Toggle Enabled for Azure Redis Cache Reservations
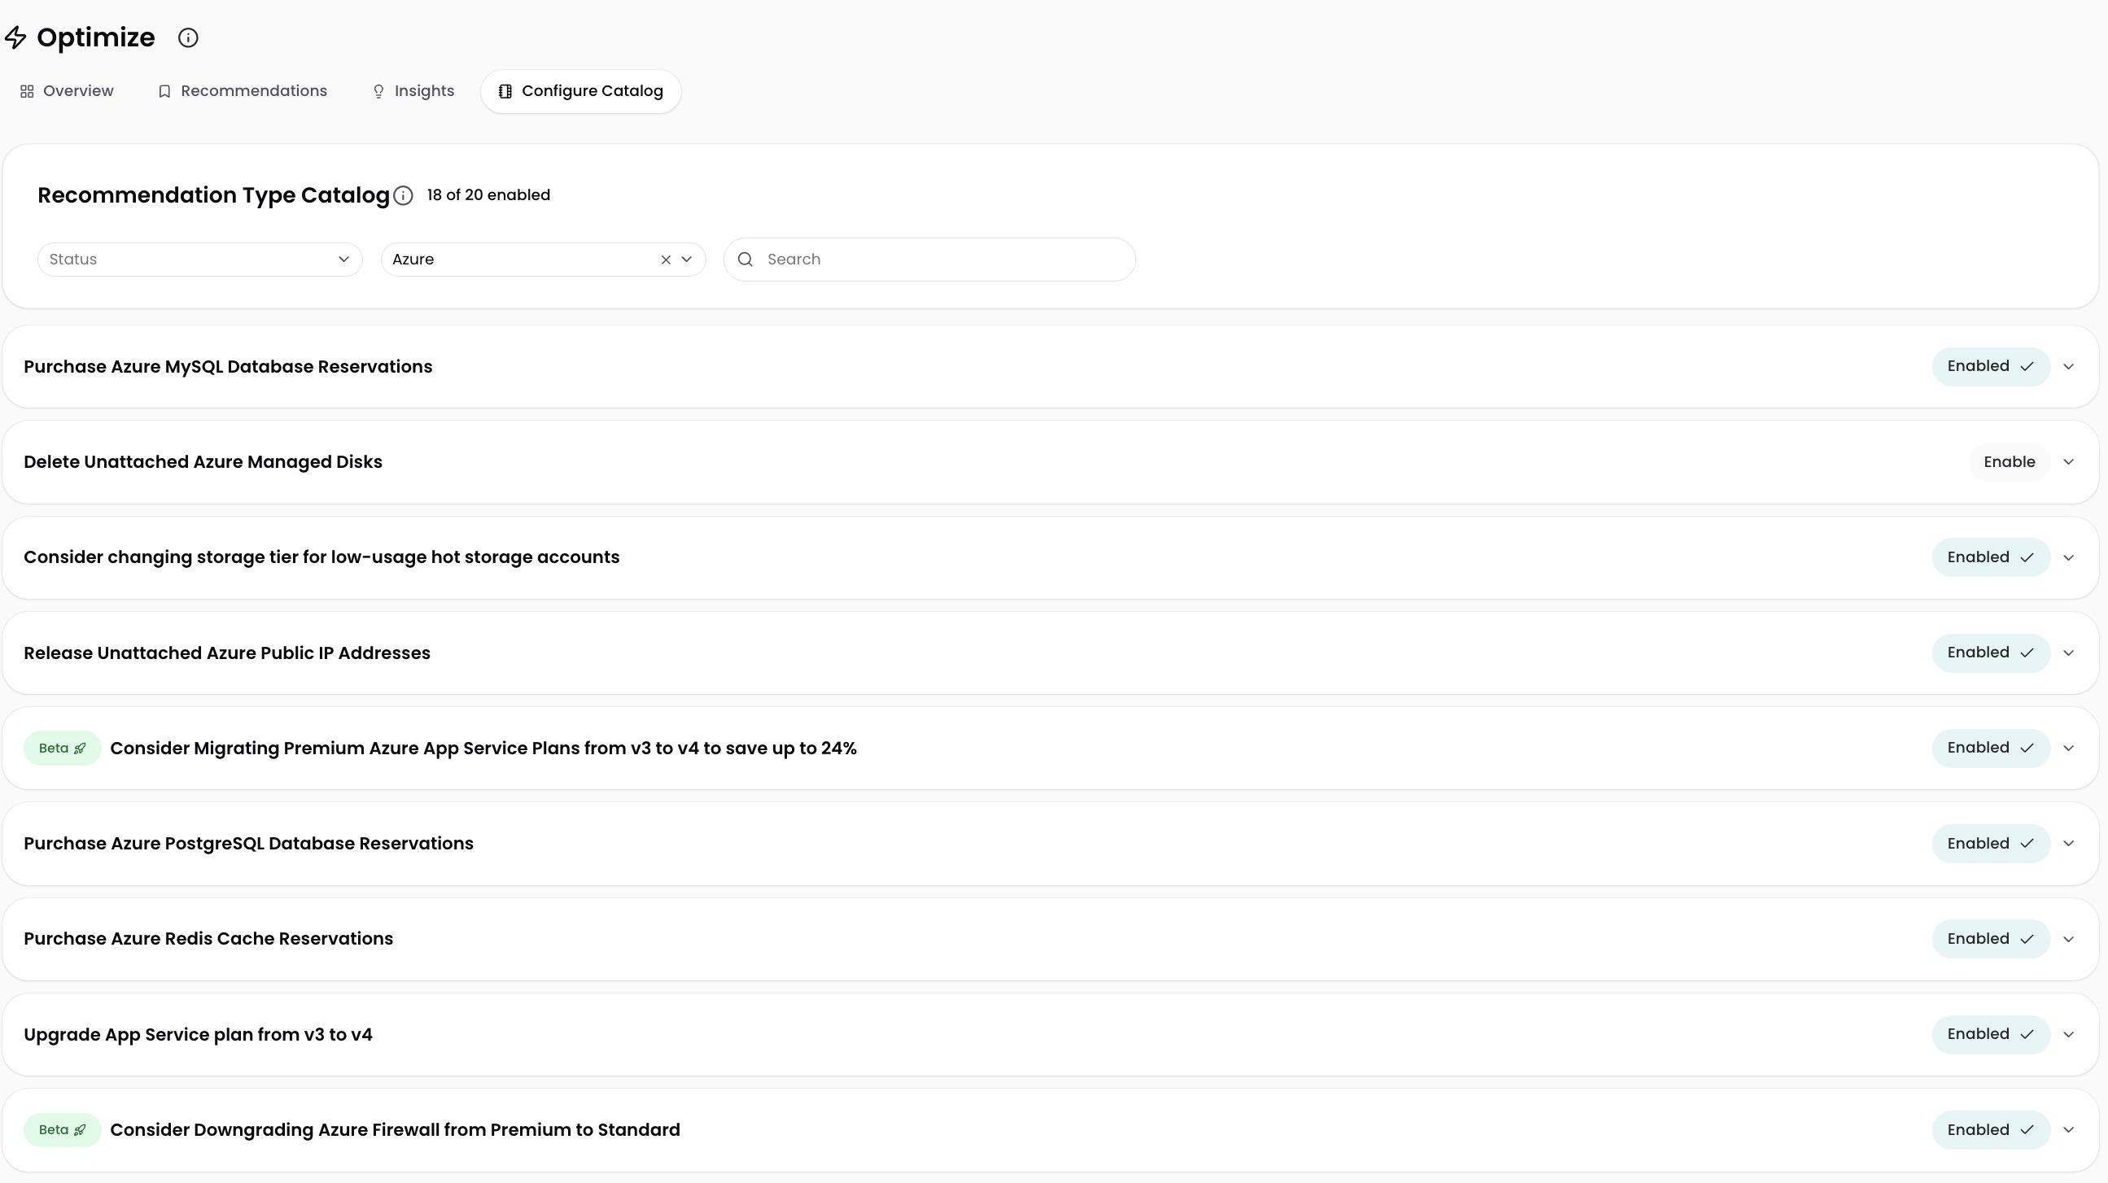Viewport: 2108px width, 1183px height. 1991,939
